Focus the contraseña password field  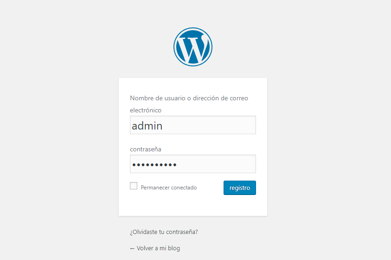tap(193, 164)
